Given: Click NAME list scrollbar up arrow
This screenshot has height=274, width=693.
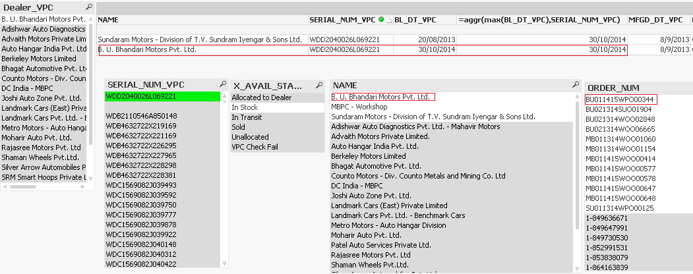Looking at the screenshot, I should [576, 96].
